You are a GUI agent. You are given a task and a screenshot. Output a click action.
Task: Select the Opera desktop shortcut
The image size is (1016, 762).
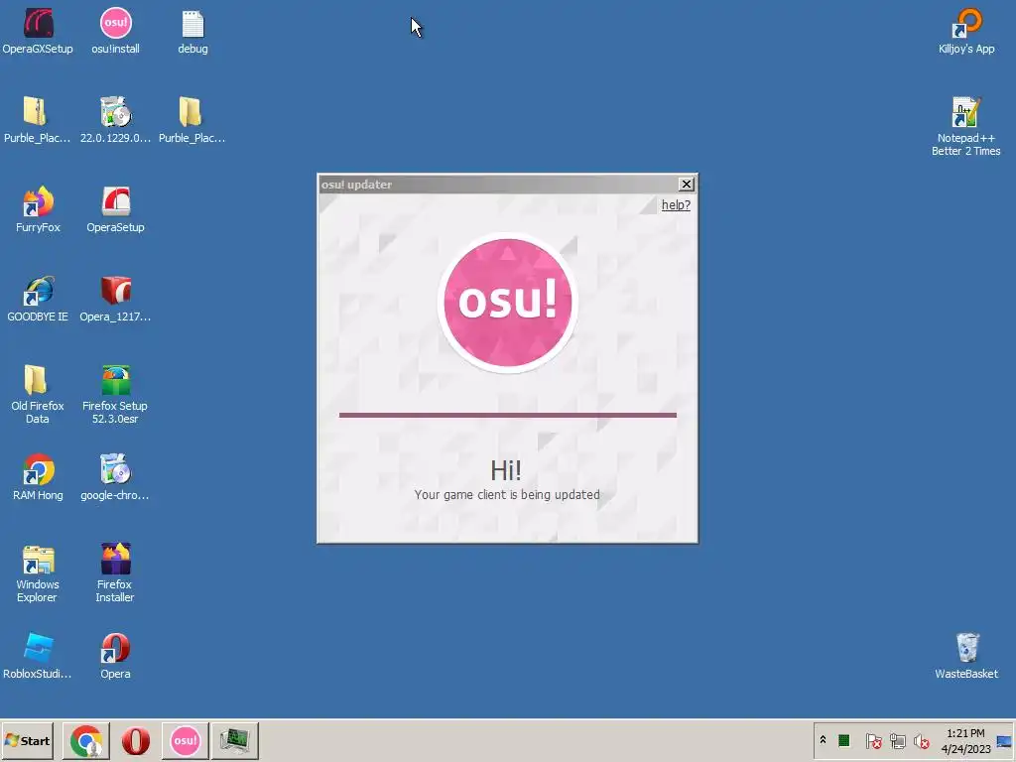pos(115,656)
